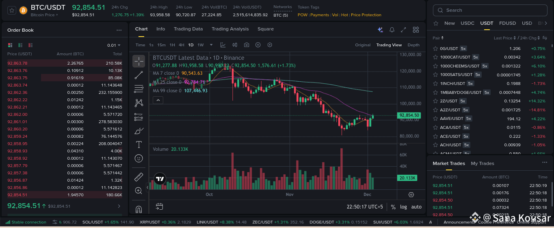Show bids only order book view

pyautogui.click(x=20, y=45)
